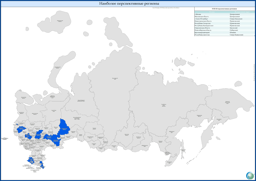256x181 pixels.
Task: Click 'Северо-Западный' district cell
Action: click(x=236, y=19)
